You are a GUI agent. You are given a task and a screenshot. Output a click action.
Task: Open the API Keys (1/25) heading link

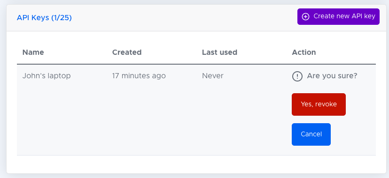[44, 18]
